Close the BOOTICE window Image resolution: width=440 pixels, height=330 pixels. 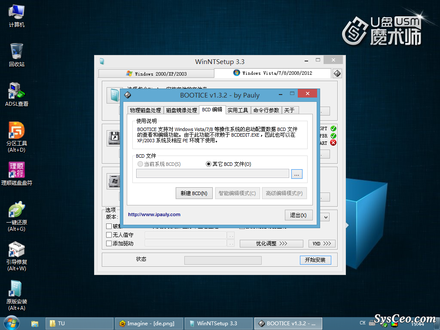tap(307, 93)
